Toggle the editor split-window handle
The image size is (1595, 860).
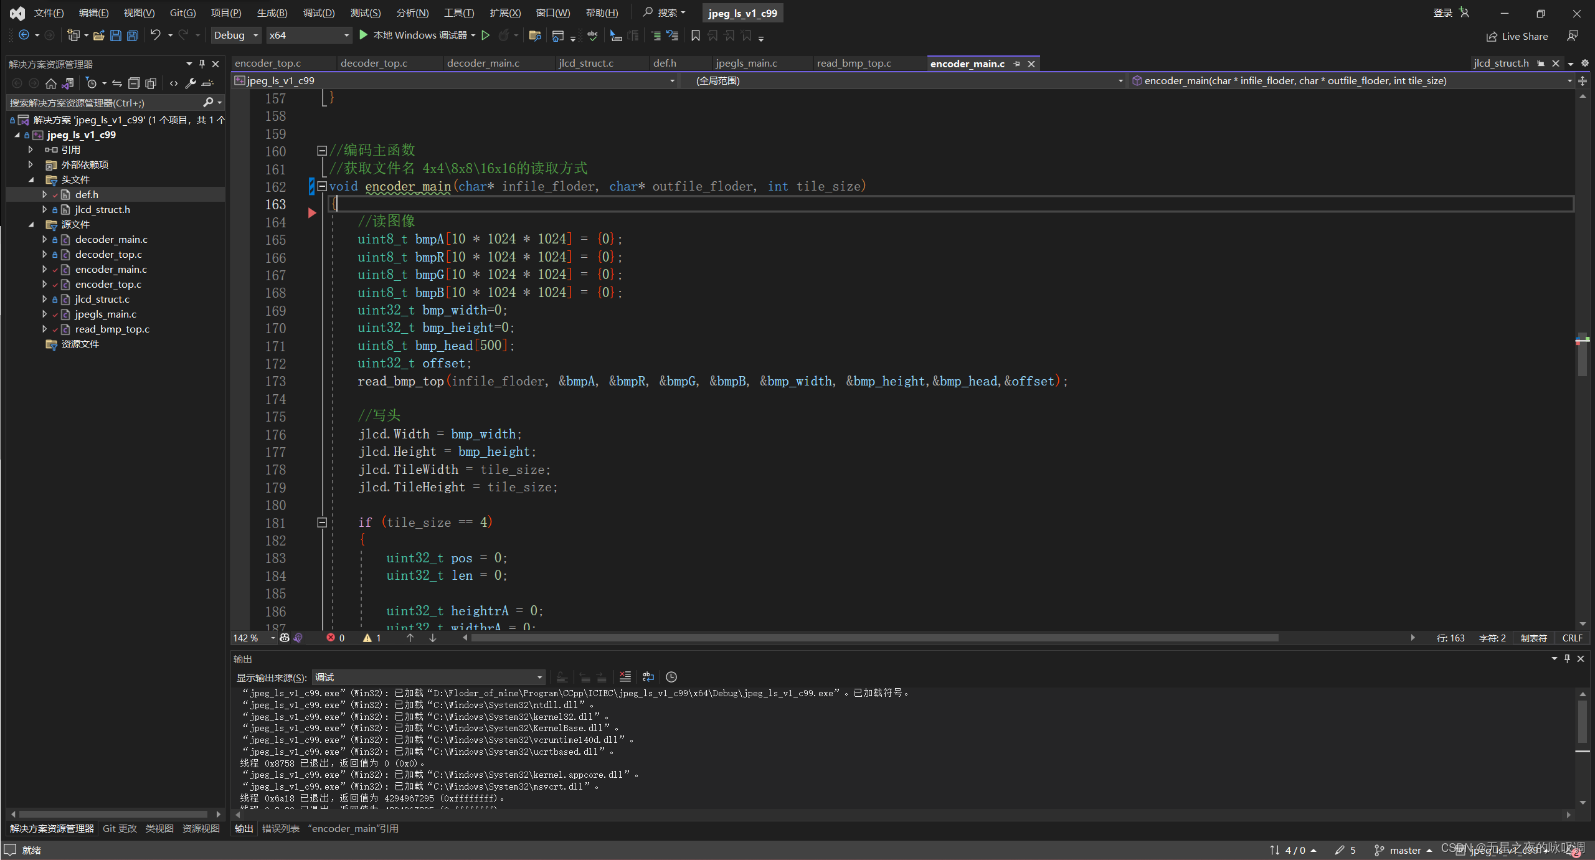pos(1583,80)
